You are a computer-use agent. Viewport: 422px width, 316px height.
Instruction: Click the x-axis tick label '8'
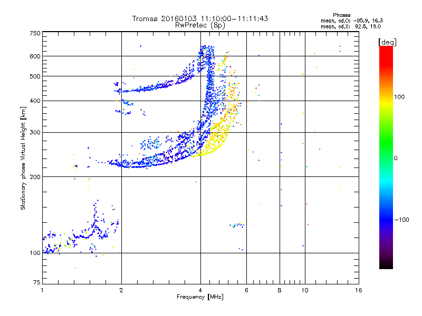tap(280, 290)
